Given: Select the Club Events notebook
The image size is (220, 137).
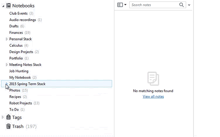Looking at the screenshot, I should click(x=19, y=13).
